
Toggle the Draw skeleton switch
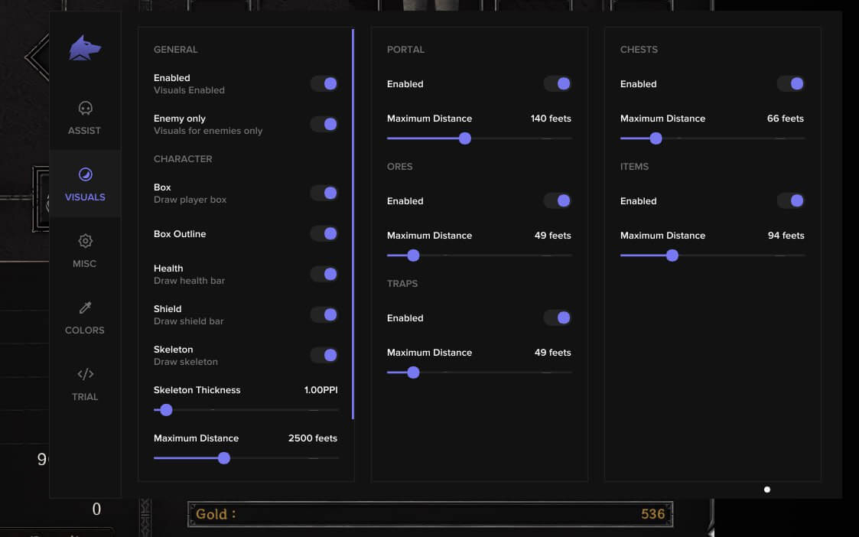click(324, 355)
